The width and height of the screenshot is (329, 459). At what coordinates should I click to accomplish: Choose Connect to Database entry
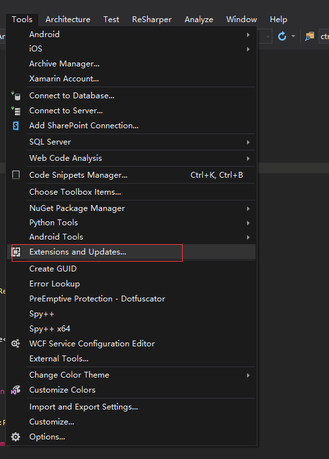[x=131, y=96]
